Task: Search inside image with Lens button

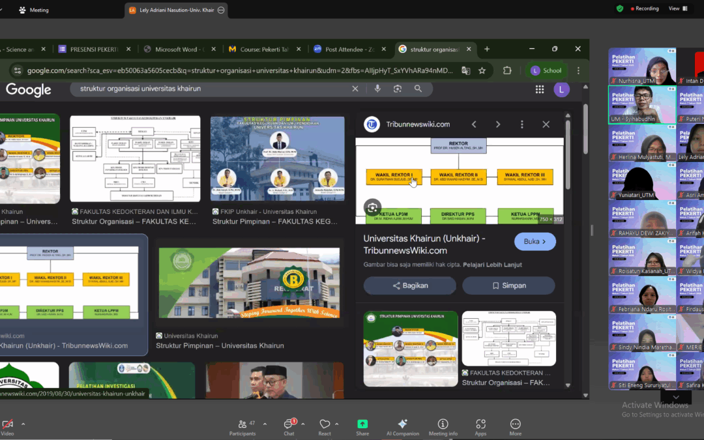Action: 372,207
